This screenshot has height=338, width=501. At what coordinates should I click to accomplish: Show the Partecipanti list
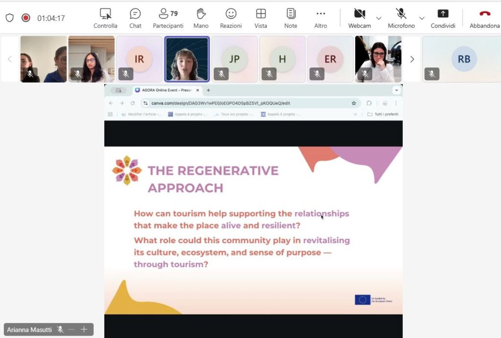[x=168, y=18]
